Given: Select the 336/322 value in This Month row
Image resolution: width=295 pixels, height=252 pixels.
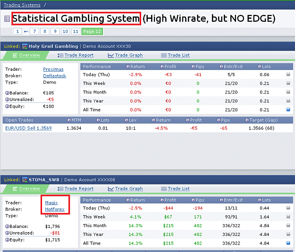Looking at the screenshot, I should tap(231, 226).
